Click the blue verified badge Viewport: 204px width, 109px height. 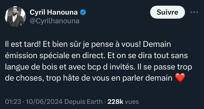pos(83,12)
